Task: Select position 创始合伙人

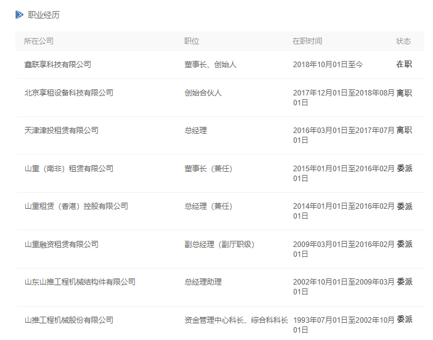Action: 203,93
